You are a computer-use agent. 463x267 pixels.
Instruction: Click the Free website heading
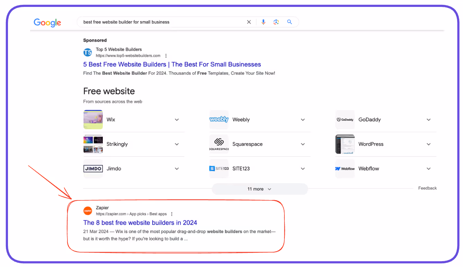[109, 91]
